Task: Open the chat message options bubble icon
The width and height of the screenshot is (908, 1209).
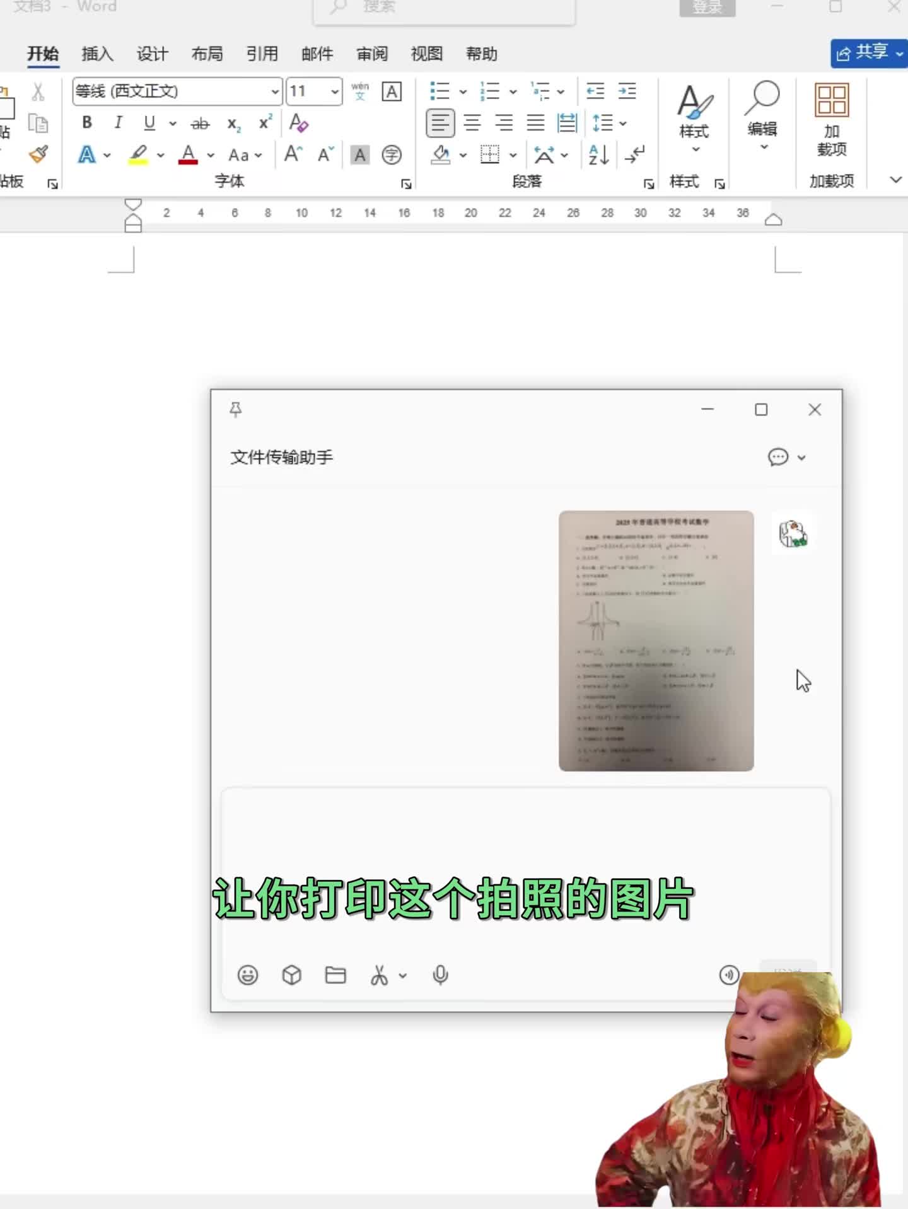Action: tap(778, 457)
